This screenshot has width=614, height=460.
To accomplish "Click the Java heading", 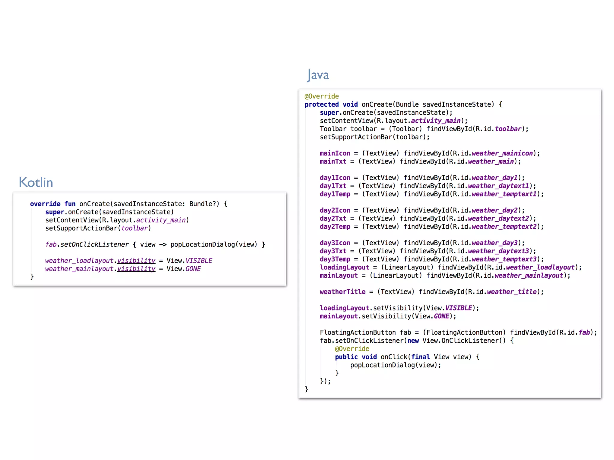I will [318, 75].
